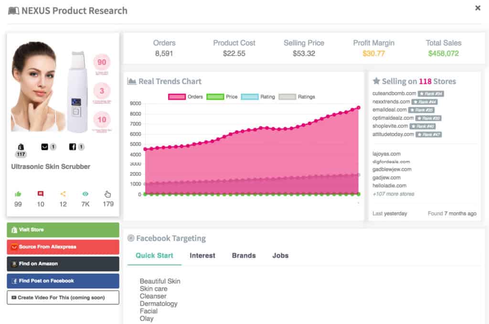Click the email envelope icon
This screenshot has width=489, height=324.
(x=45, y=147)
